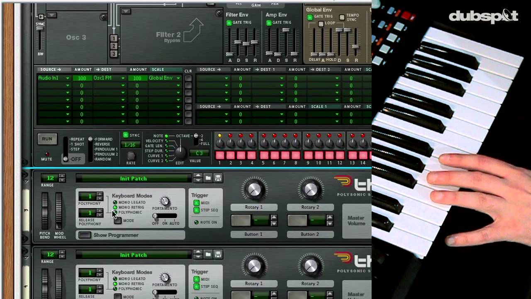Screen dimensions: 531x299
Task: Click the pitch bend Range stepper on upper Thor
Action: [x=62, y=178]
